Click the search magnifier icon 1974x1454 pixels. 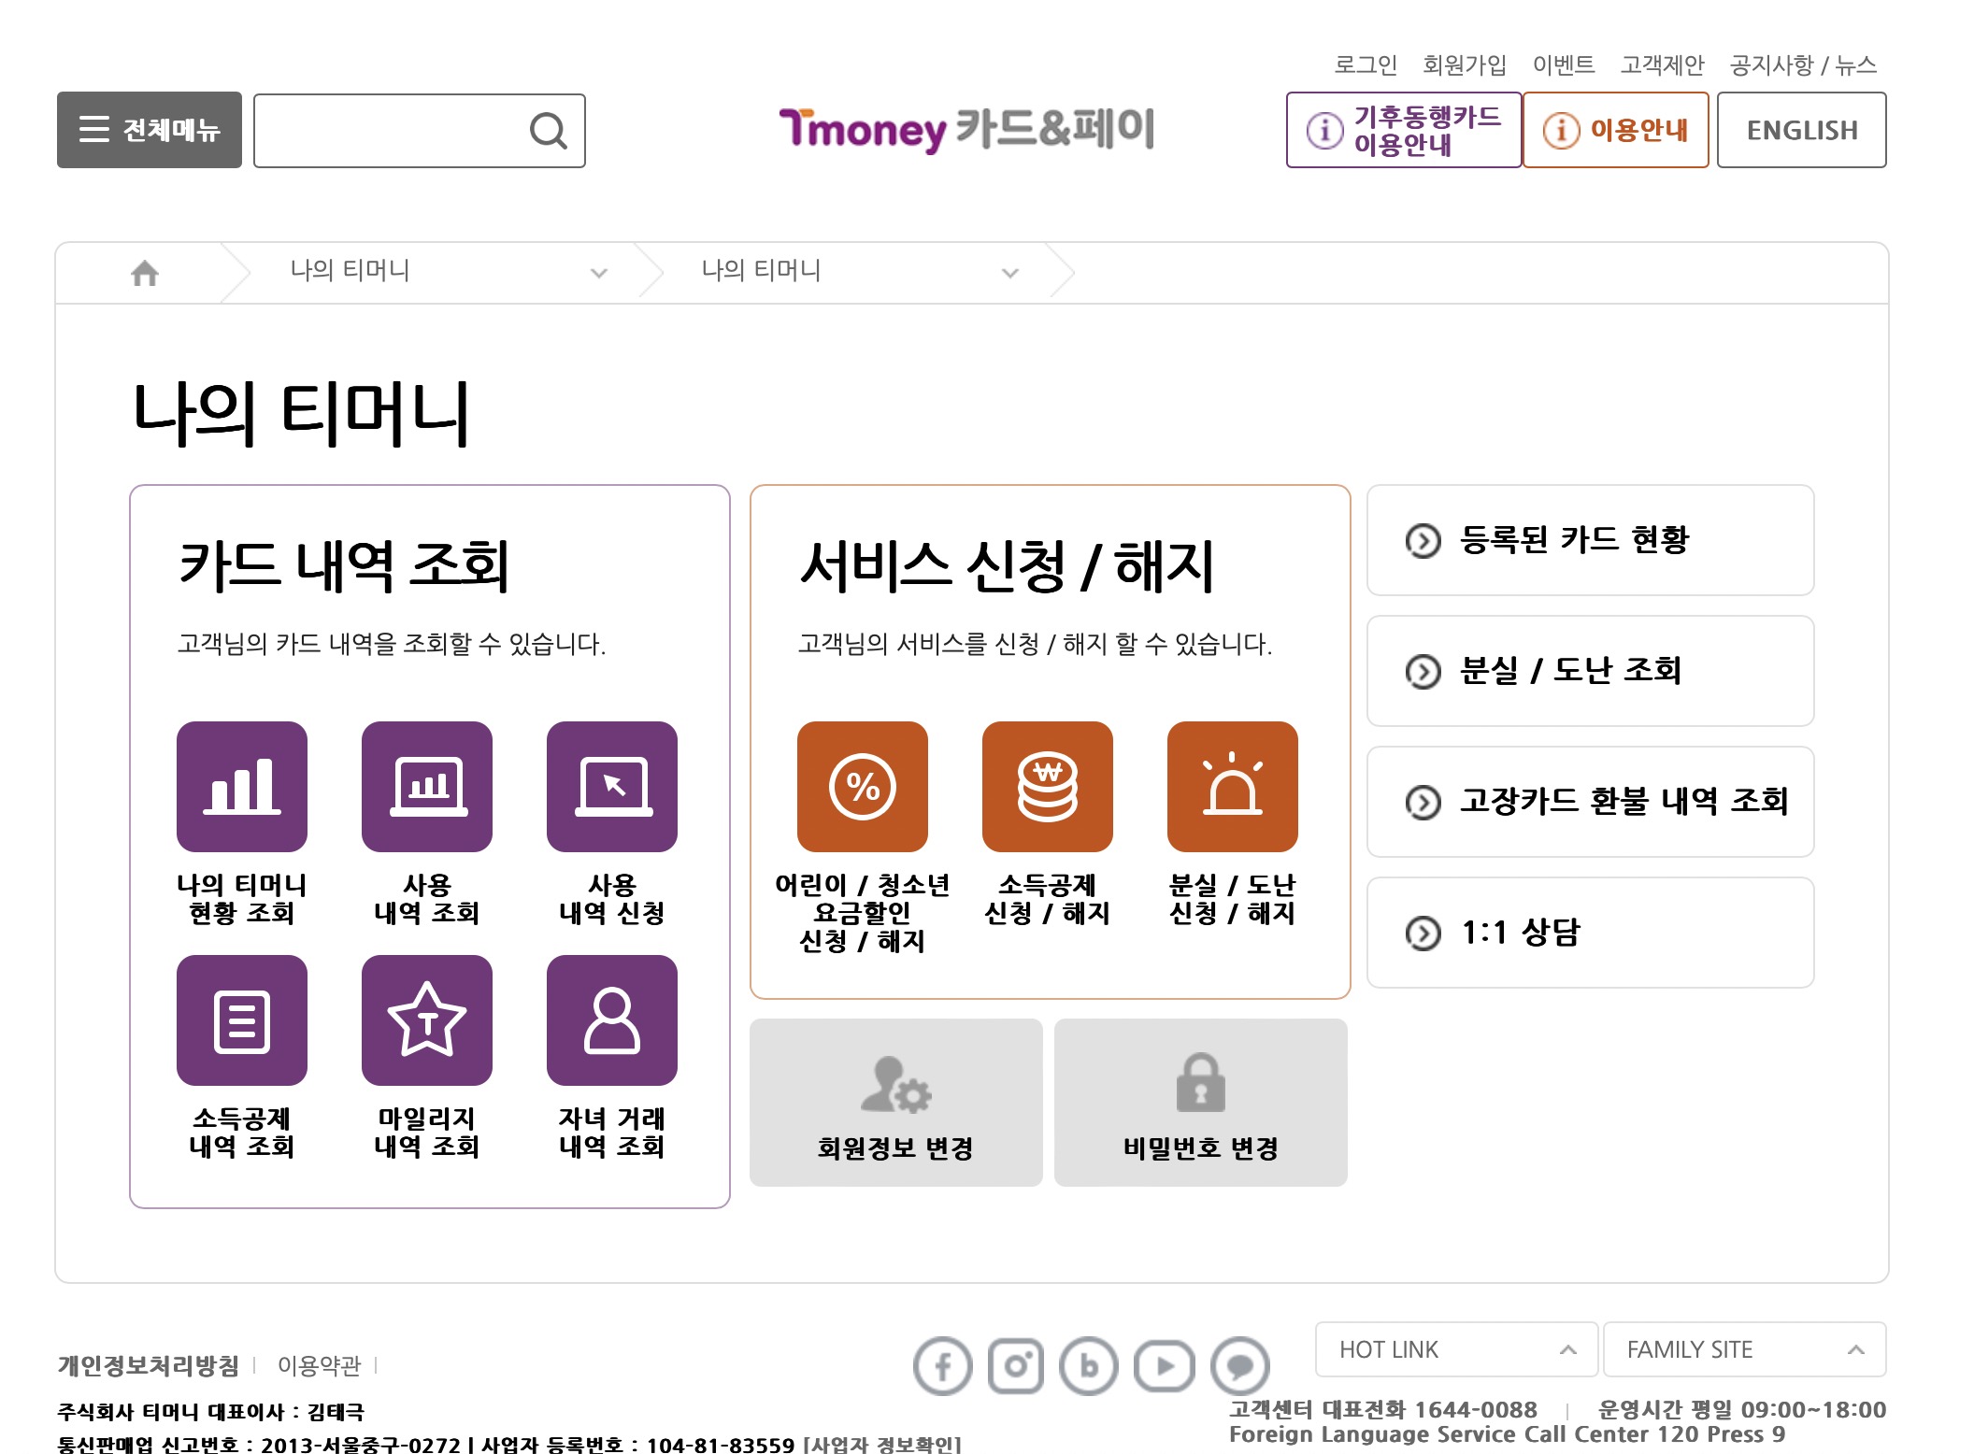[548, 131]
